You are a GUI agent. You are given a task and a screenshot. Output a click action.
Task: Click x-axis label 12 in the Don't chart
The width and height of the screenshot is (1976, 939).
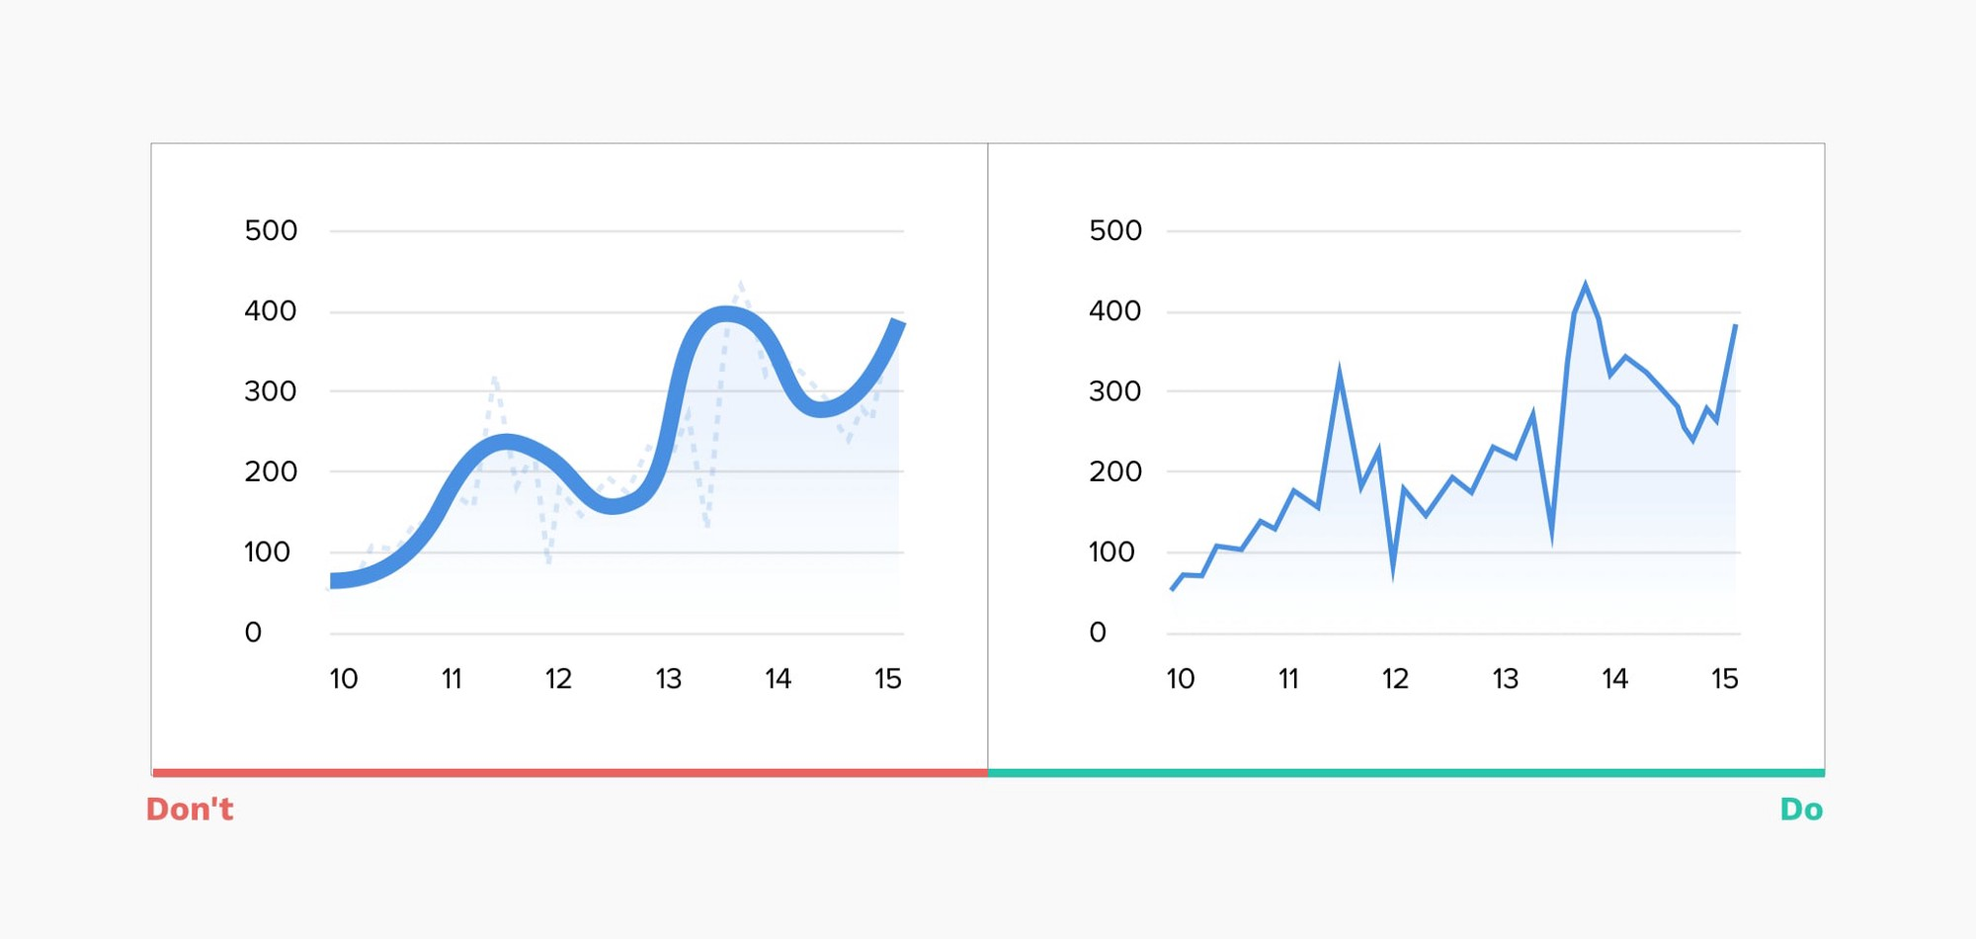[x=558, y=679]
